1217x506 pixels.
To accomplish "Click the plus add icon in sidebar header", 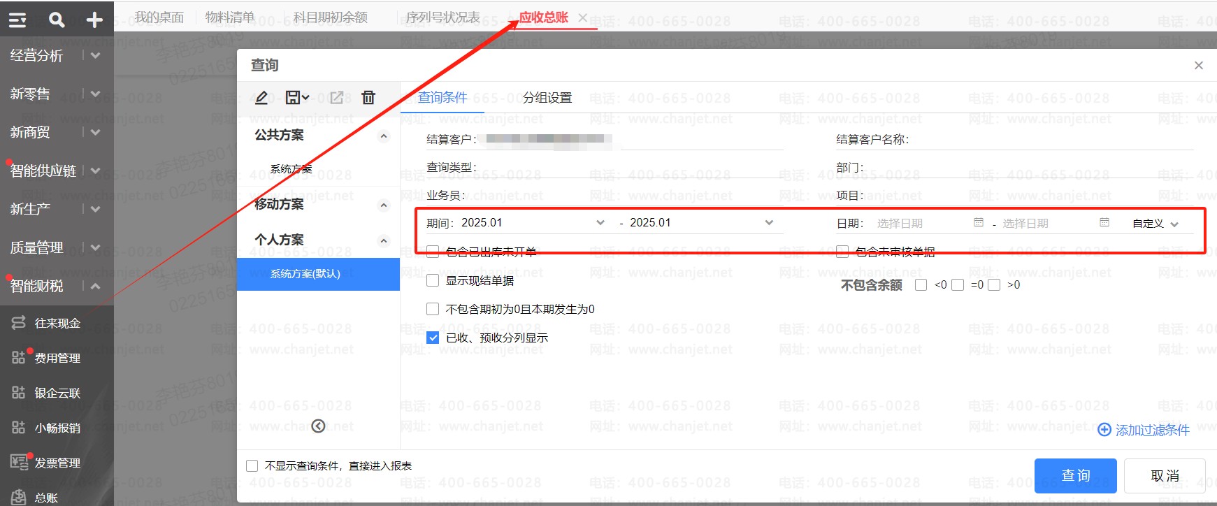I will click(94, 20).
